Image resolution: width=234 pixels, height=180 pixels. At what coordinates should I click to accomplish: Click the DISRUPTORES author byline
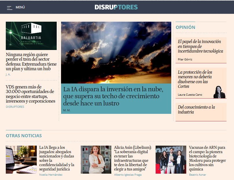(x=15, y=107)
